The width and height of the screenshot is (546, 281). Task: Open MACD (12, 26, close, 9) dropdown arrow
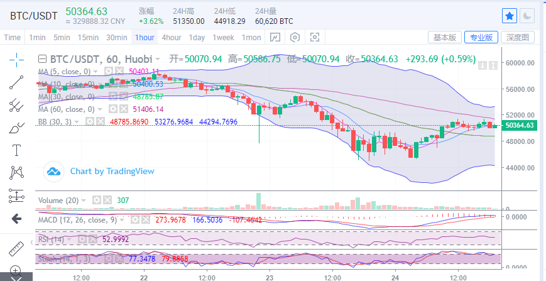[123, 220]
